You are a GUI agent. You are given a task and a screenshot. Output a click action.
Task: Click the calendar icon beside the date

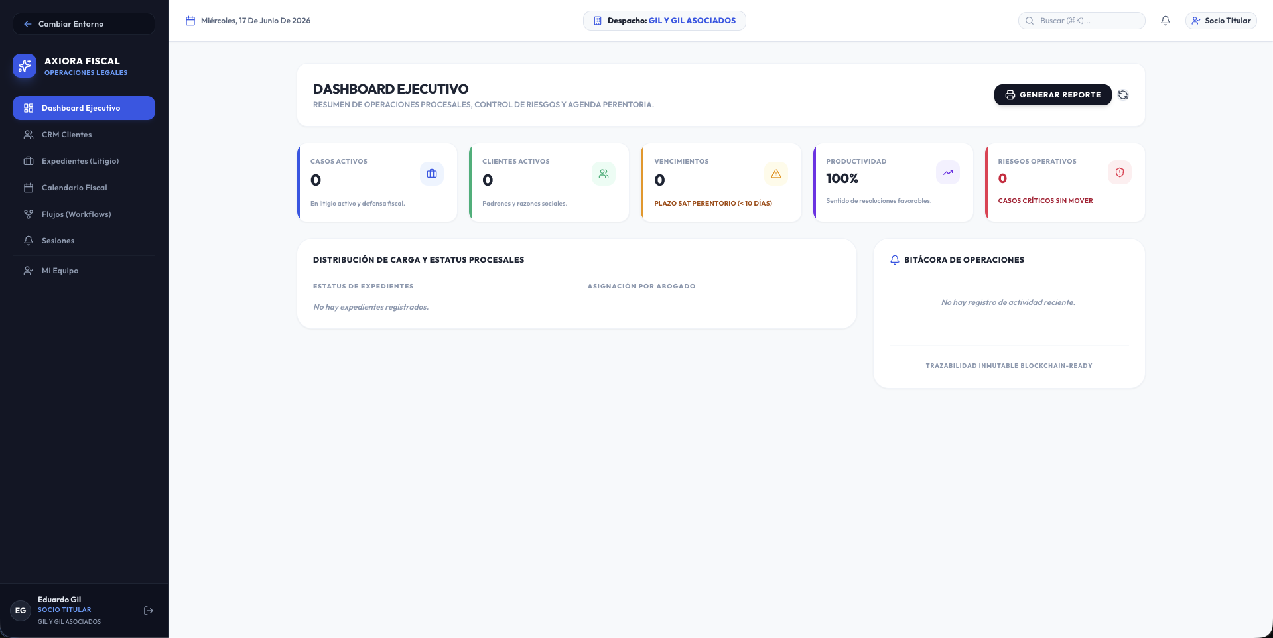tap(190, 21)
